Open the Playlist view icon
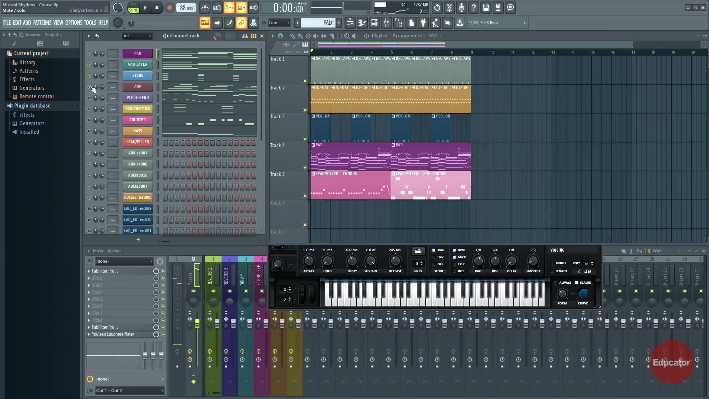 click(350, 23)
